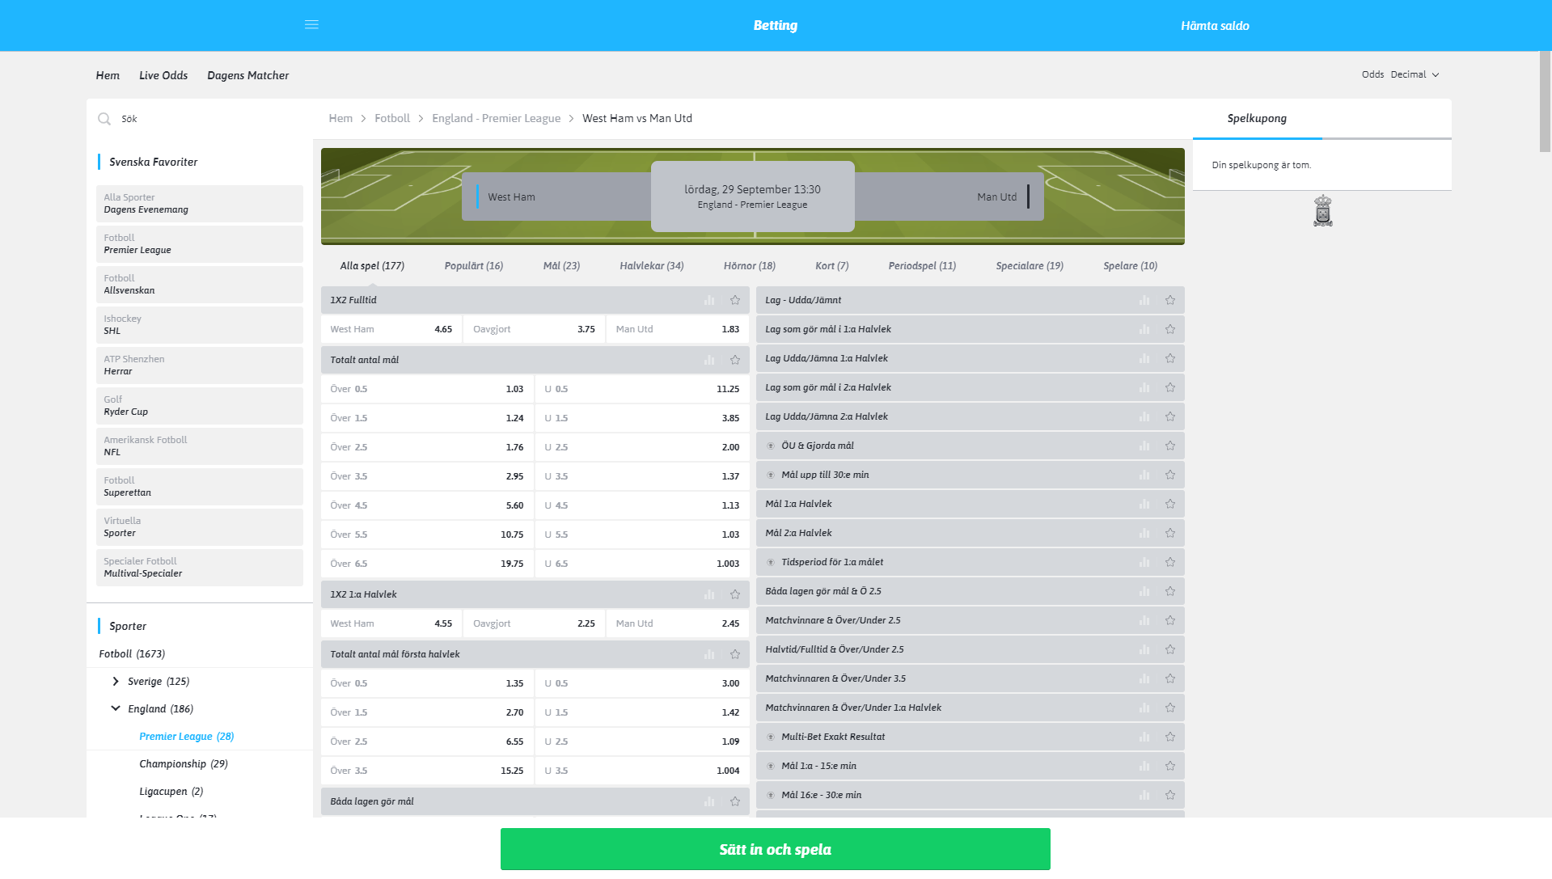Stats icon for Lag som gör mål i 1:a Halvlek
This screenshot has height=879, width=1552.
click(x=1144, y=329)
